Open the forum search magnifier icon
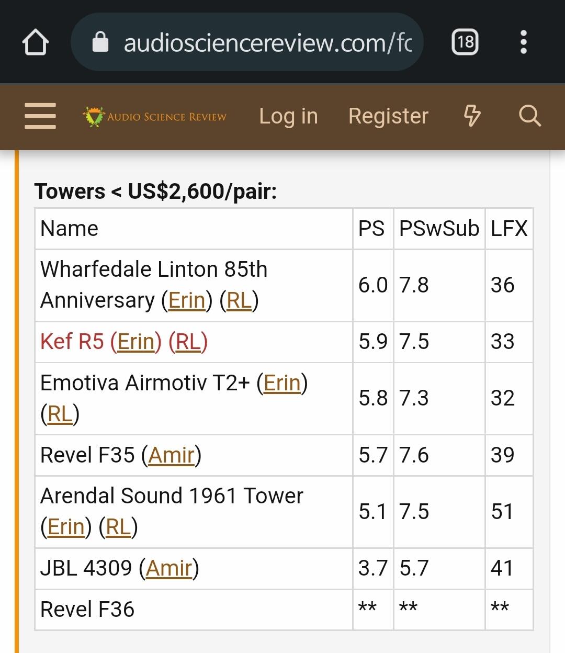This screenshot has width=565, height=653. pos(529,116)
